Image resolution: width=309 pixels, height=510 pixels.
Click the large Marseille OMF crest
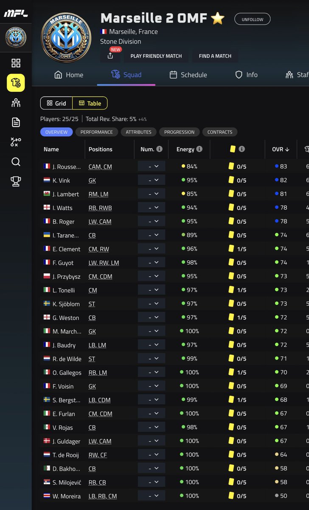pyautogui.click(x=65, y=37)
